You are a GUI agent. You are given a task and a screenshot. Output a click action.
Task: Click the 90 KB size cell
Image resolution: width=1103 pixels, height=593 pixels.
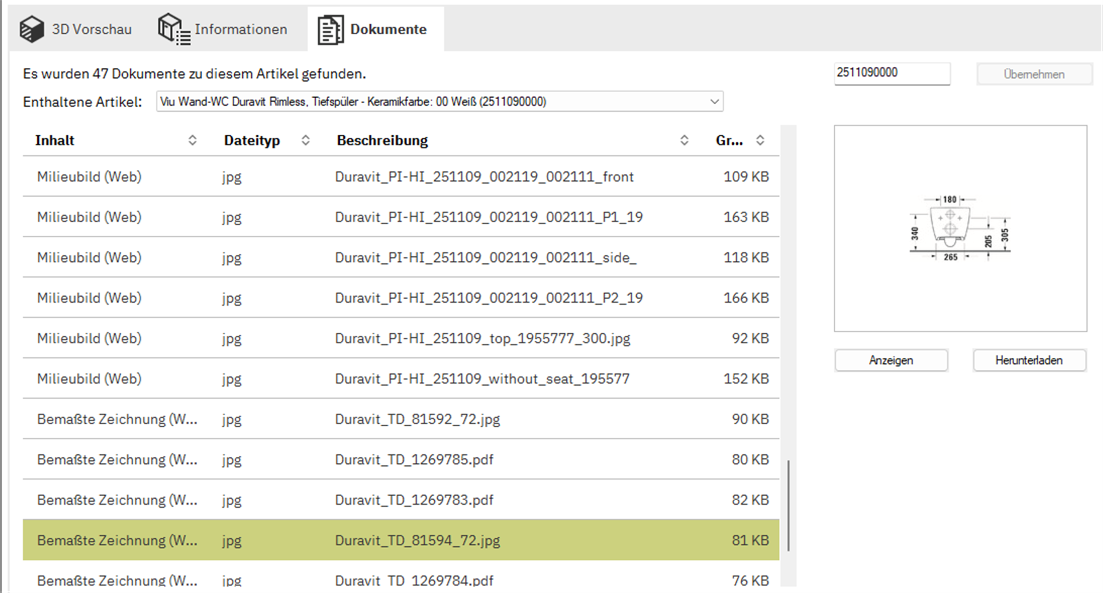[x=750, y=419]
